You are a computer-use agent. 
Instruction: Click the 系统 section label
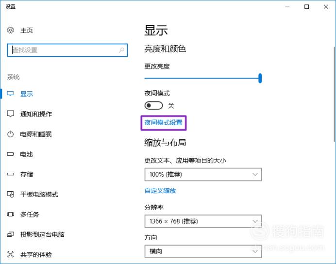(13, 77)
